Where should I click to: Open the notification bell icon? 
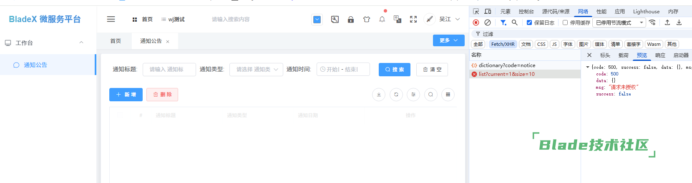point(382,19)
